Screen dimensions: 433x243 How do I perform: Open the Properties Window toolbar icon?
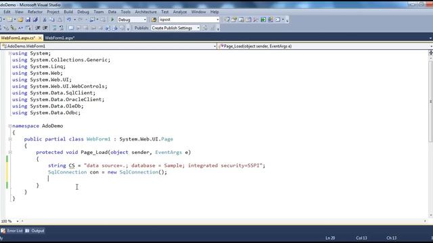(234, 20)
